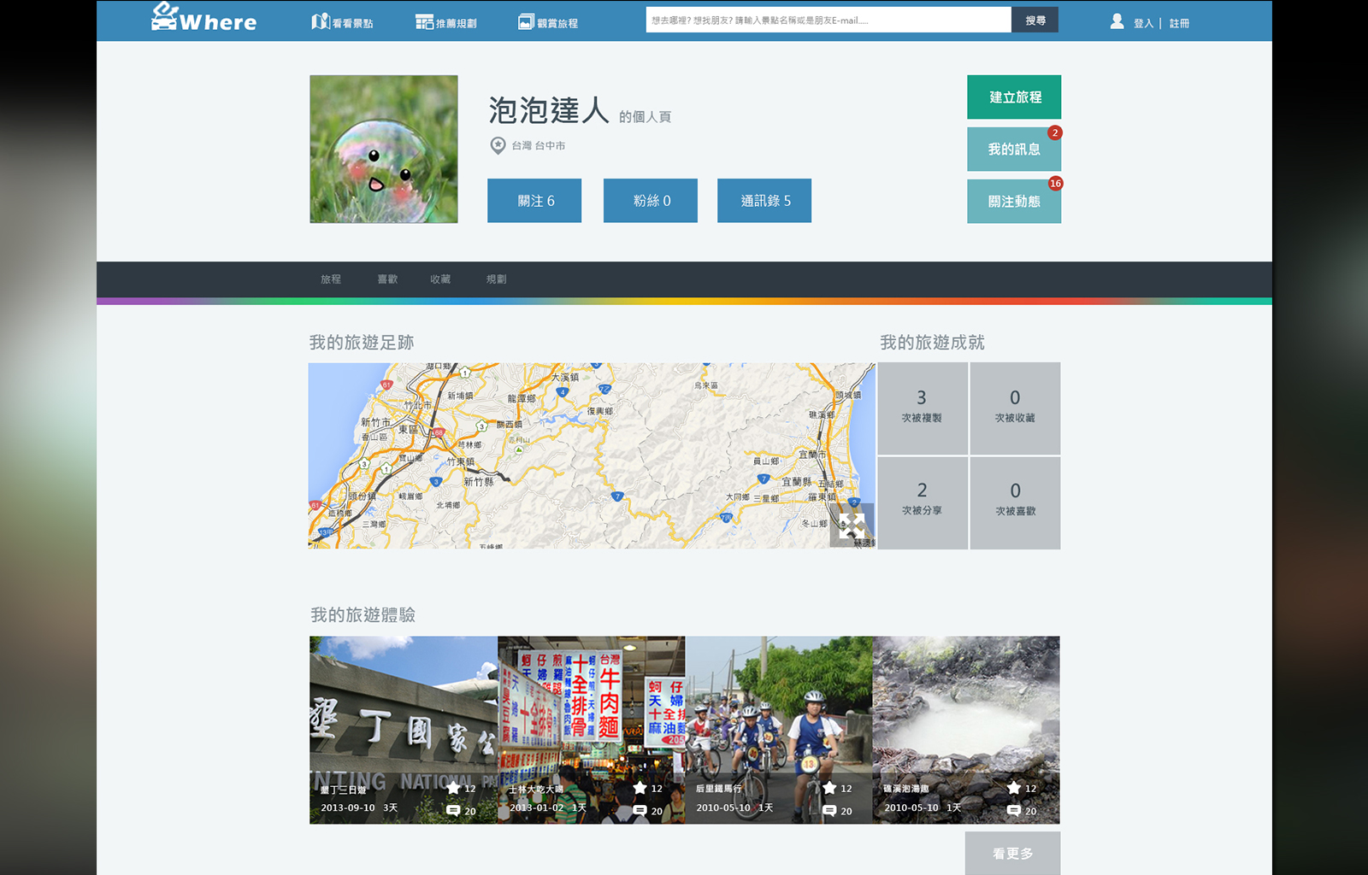
Task: Click the star icon on the 后里鐵馬行 card
Action: point(829,788)
